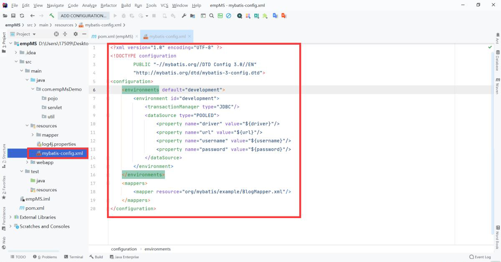Open the Refactor menu
The width and height of the screenshot is (501, 262).
[109, 5]
